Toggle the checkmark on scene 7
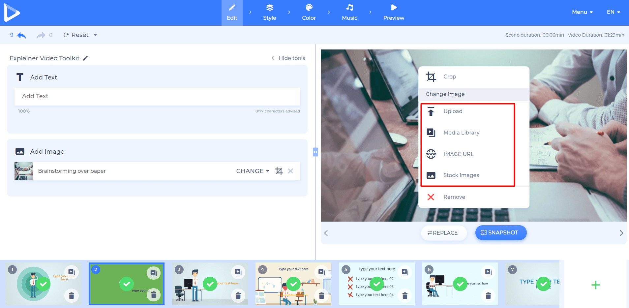The height and width of the screenshot is (308, 629). [x=543, y=284]
